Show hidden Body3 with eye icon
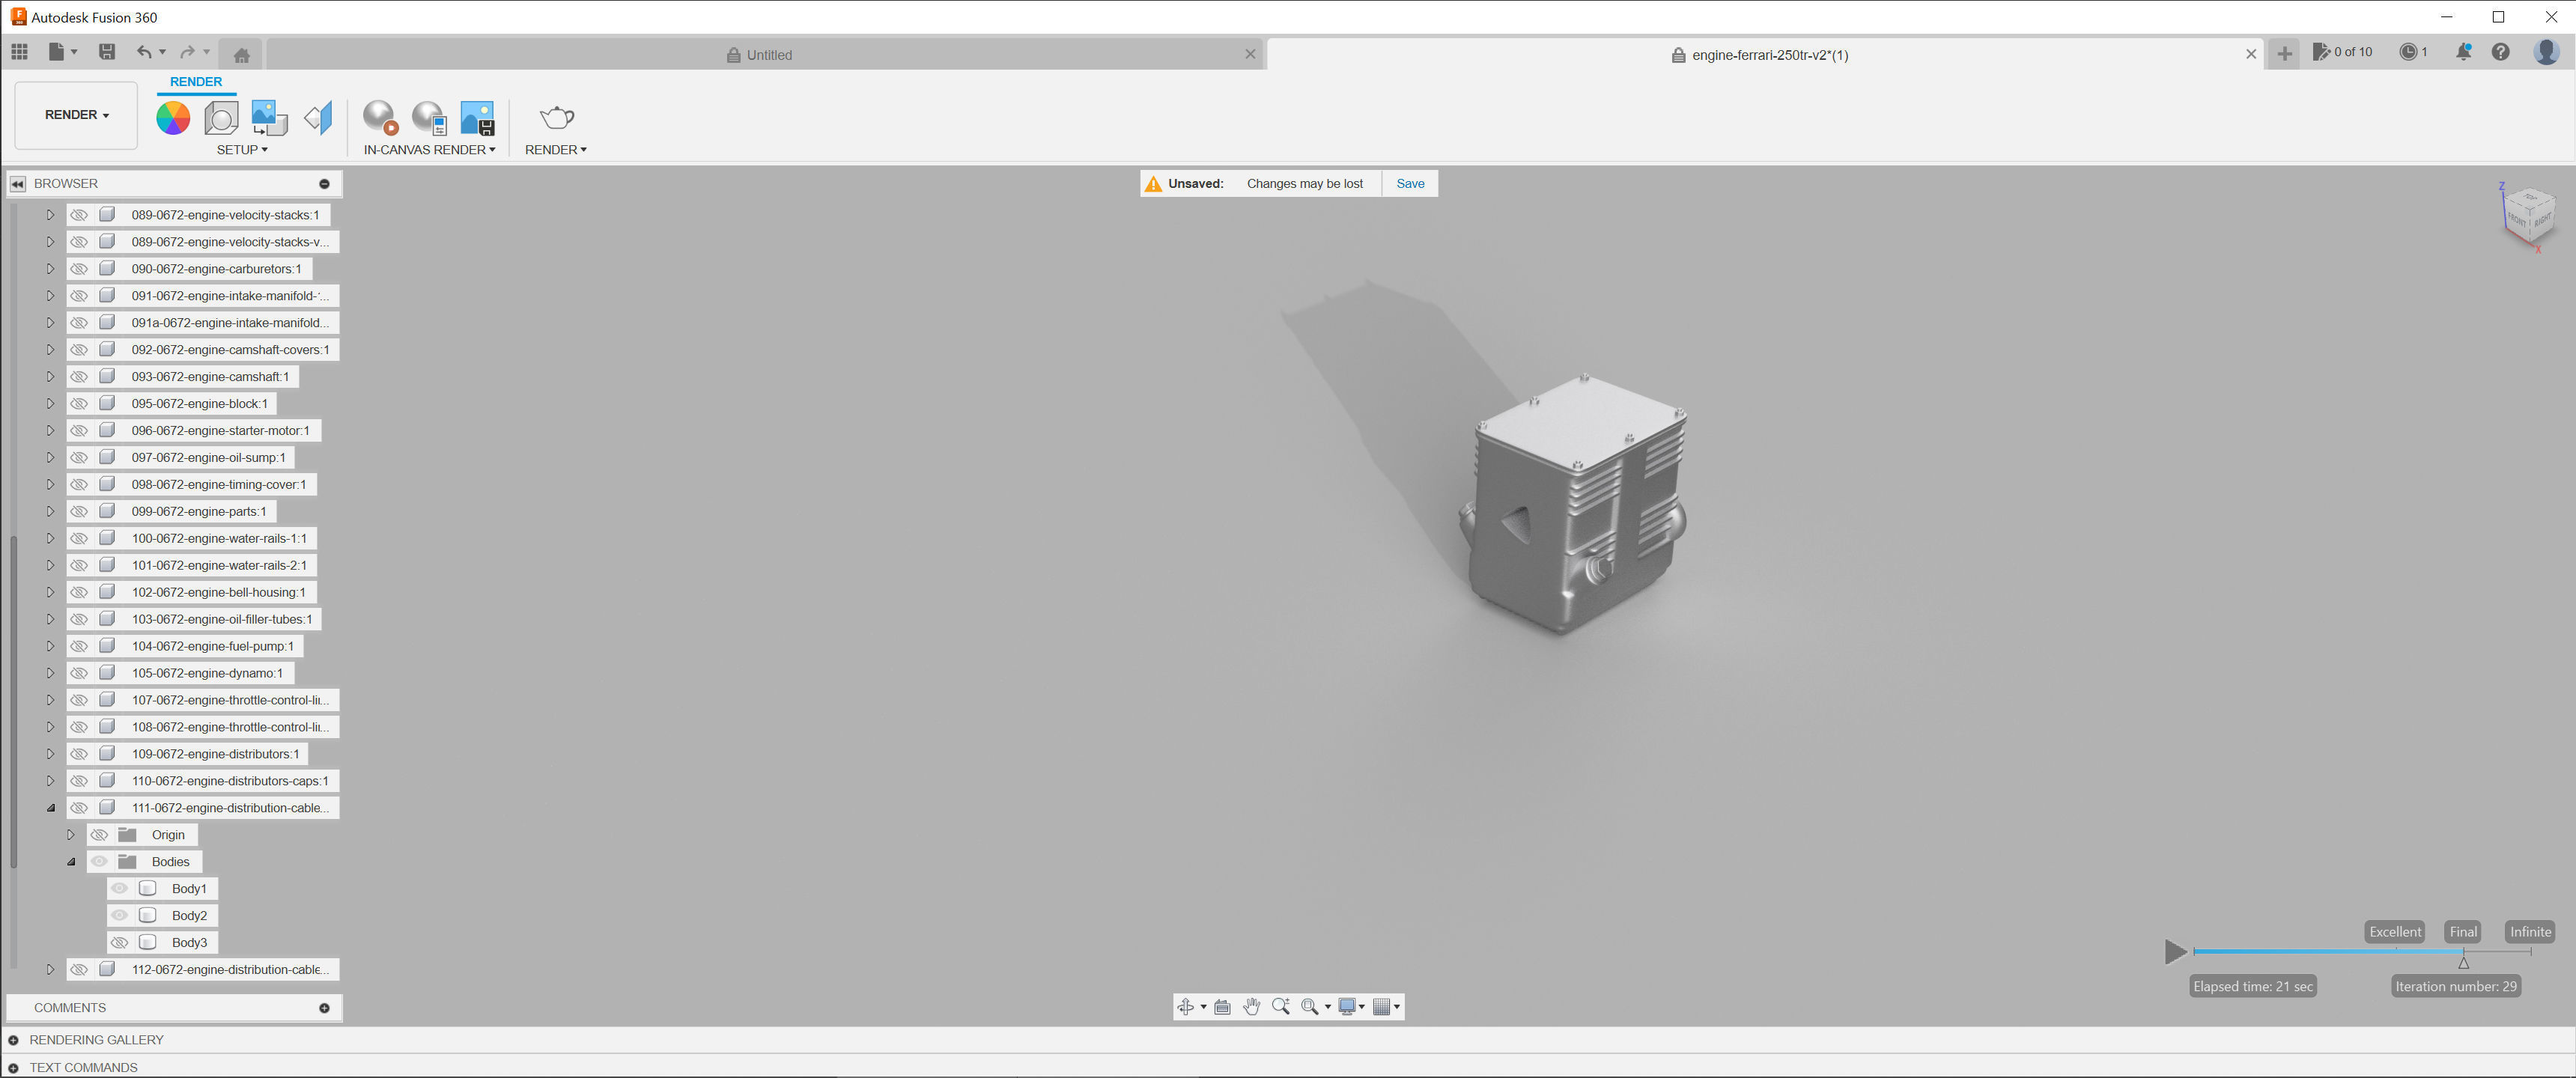Screen dimensions: 2576x1078 [119, 943]
